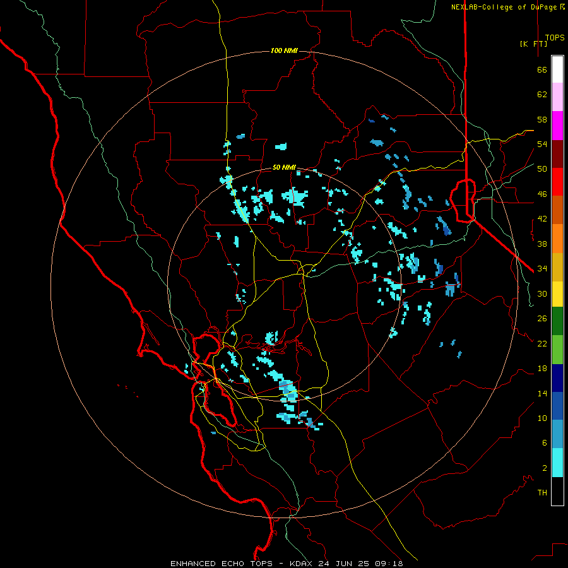Image resolution: width=568 pixels, height=568 pixels.
Task: Click the navy 22 kft legend swatch
Action: click(x=557, y=378)
